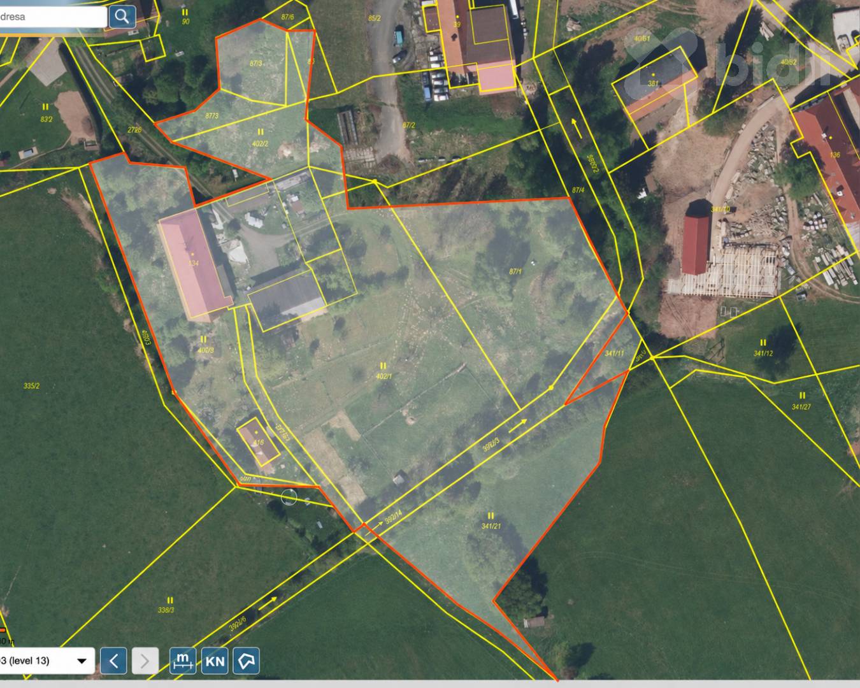Click the magnifying glass search button

[122, 17]
